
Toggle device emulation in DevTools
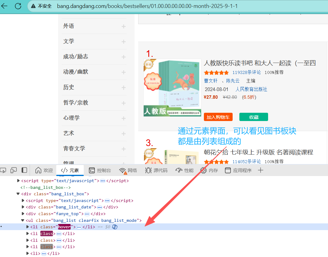13,171
